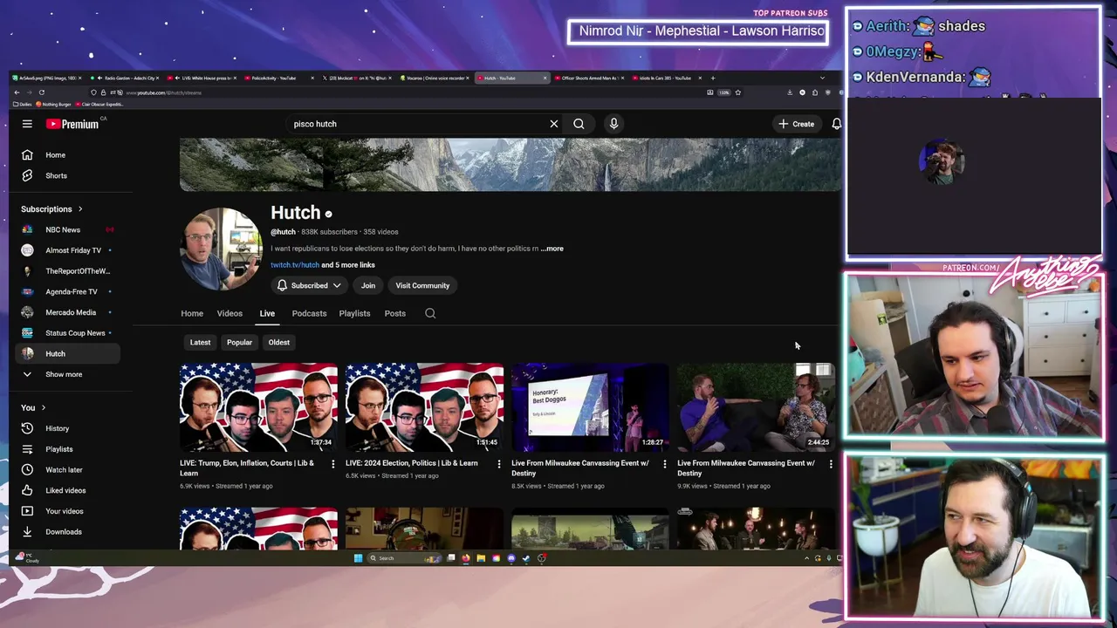Open options for 2024 Election video
This screenshot has width=1117, height=628.
pyautogui.click(x=498, y=464)
